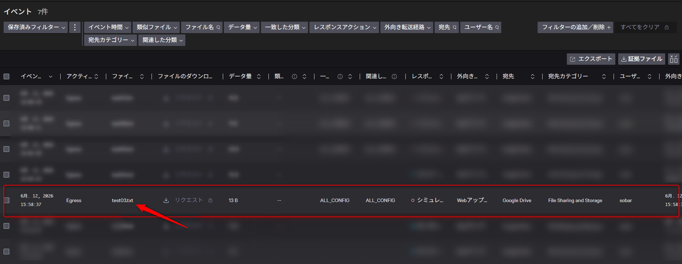
Task: Expand the イベン... column header chevron
Action: [51, 76]
